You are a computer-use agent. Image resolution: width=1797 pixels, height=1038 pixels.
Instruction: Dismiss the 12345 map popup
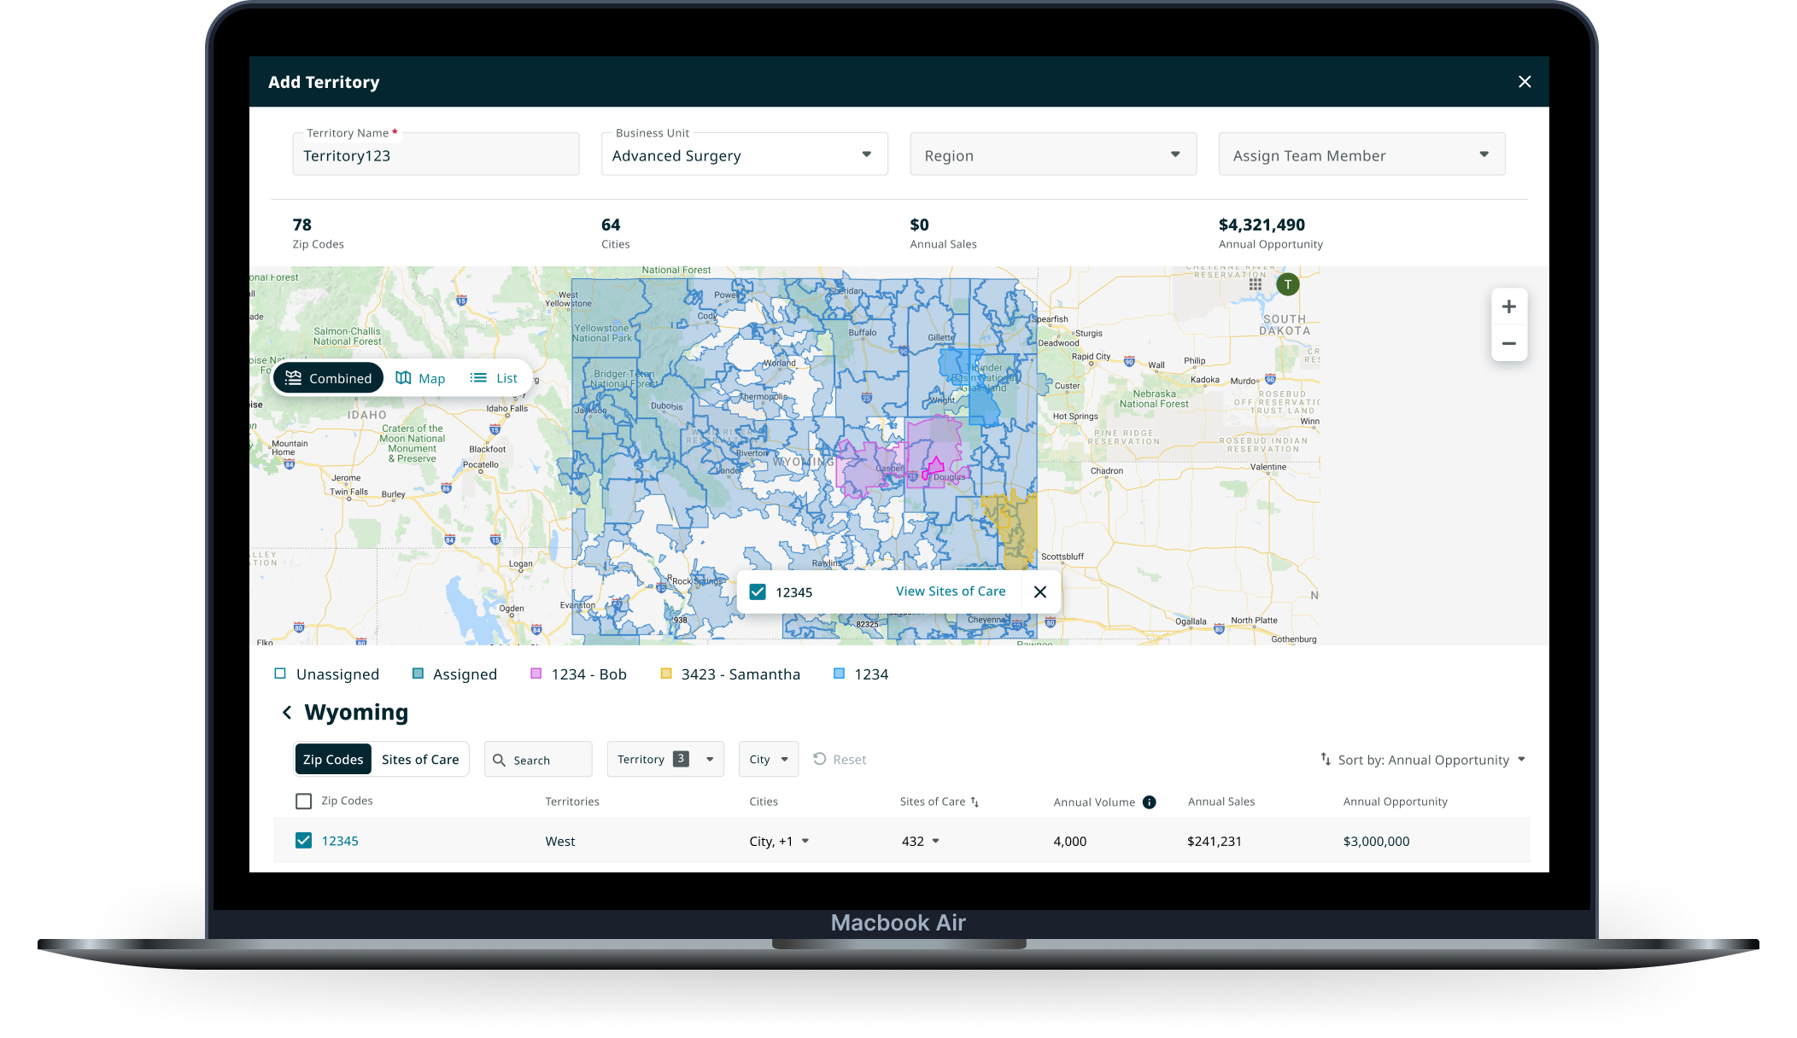[x=1040, y=592]
